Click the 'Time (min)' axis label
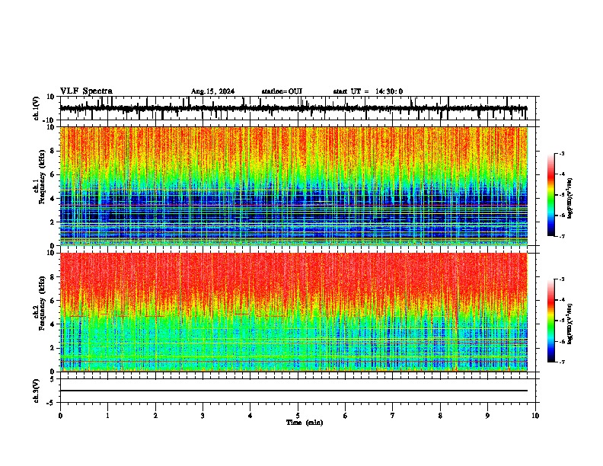 [305, 423]
